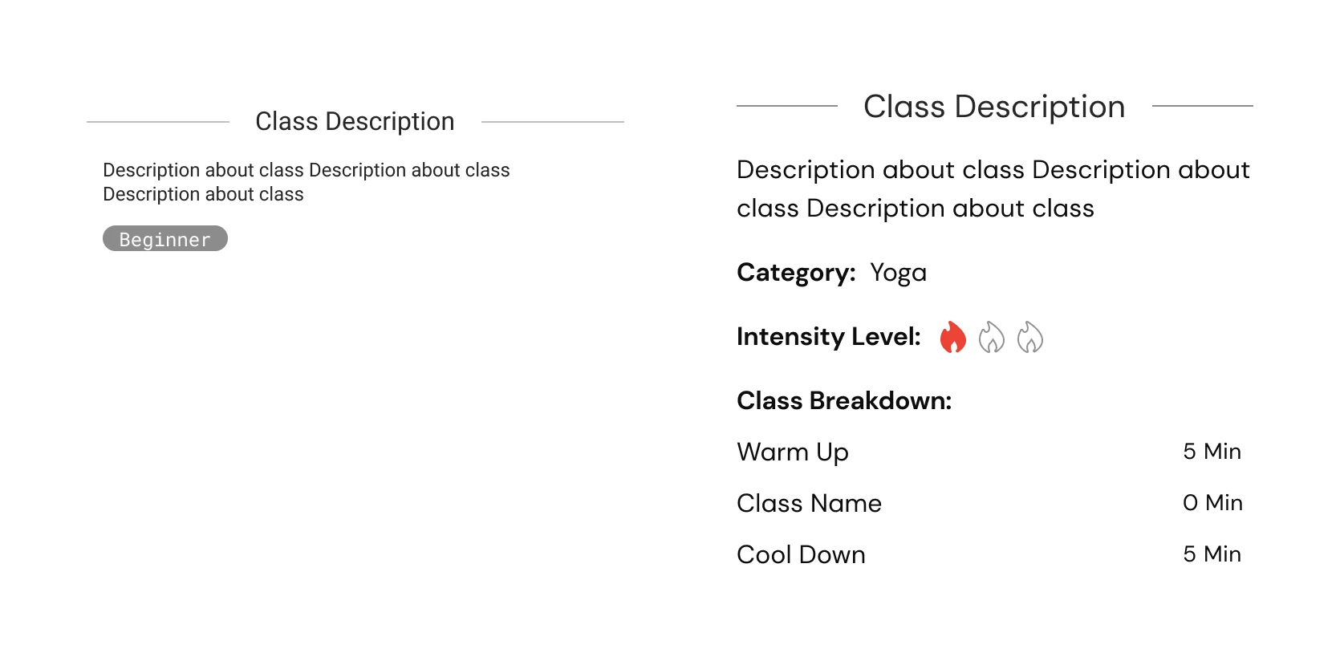1340x661 pixels.
Task: Click the 0 Min duration value
Action: coord(1212,503)
